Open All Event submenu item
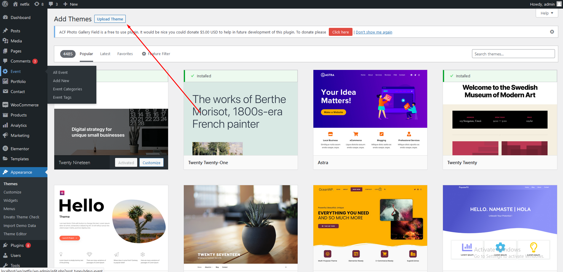This screenshot has width=563, height=272. point(60,72)
